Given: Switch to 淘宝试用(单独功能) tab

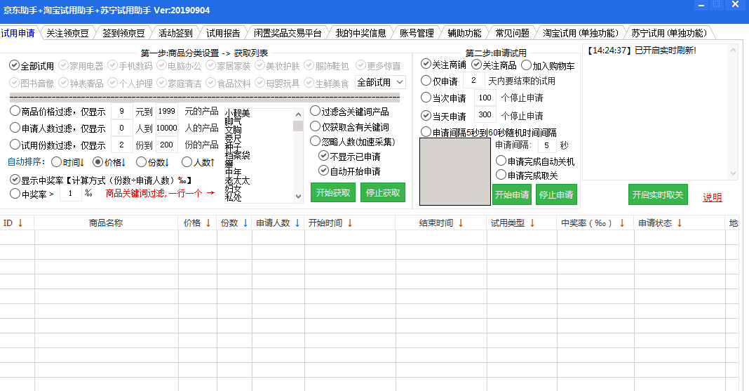Looking at the screenshot, I should tap(581, 33).
